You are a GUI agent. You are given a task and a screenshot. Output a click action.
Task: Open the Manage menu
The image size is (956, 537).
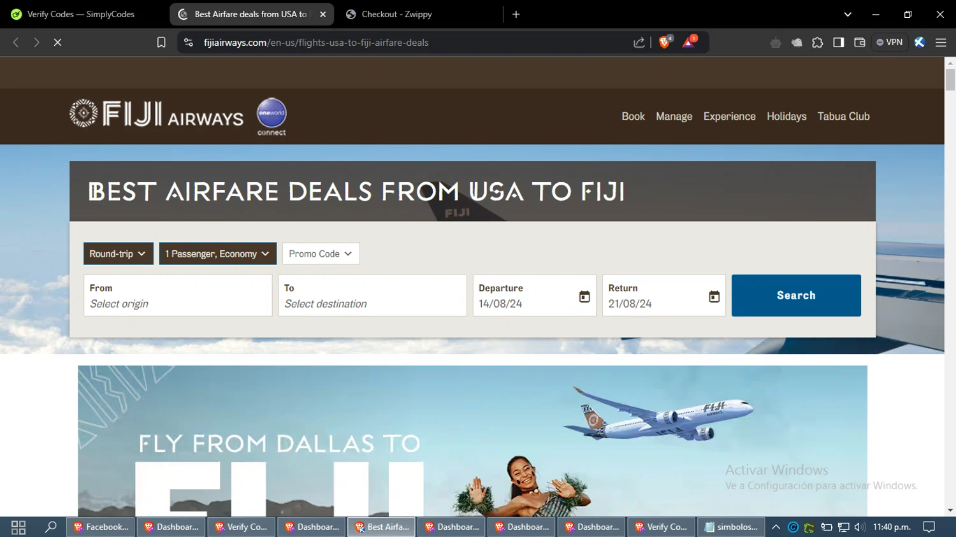click(x=674, y=116)
